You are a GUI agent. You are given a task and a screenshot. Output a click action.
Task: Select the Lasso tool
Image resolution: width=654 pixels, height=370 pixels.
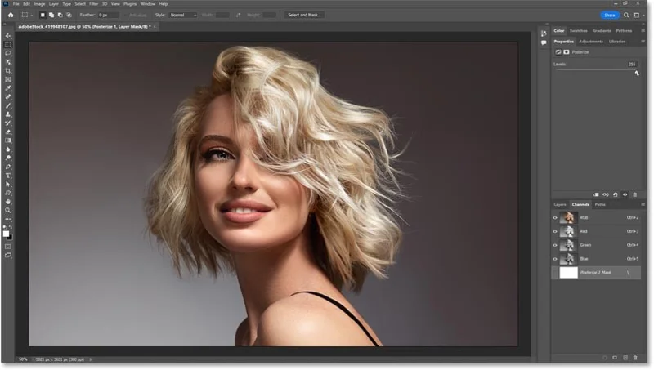point(8,53)
